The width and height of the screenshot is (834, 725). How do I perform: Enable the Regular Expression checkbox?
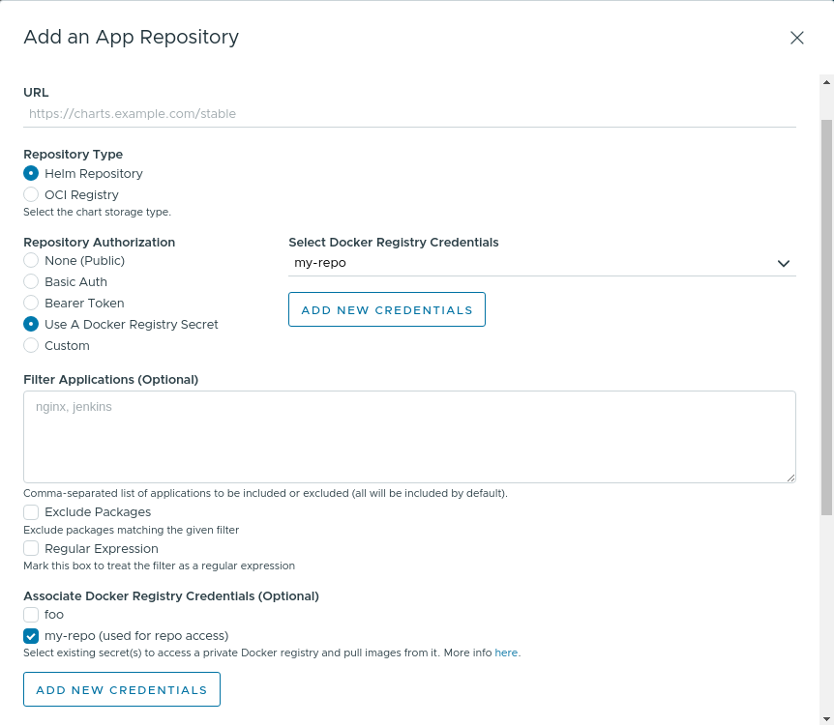click(29, 548)
